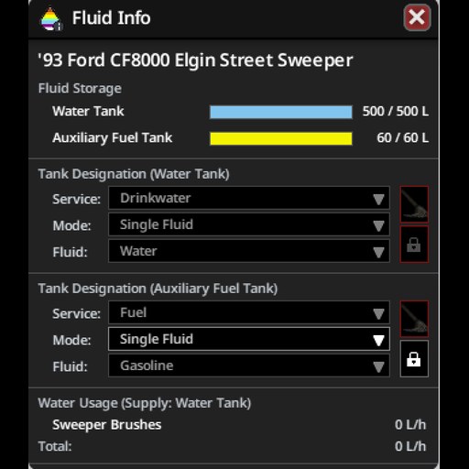This screenshot has height=469, width=469.
Task: Select the Auxiliary Fuel Tank storage label
Action: (112, 137)
